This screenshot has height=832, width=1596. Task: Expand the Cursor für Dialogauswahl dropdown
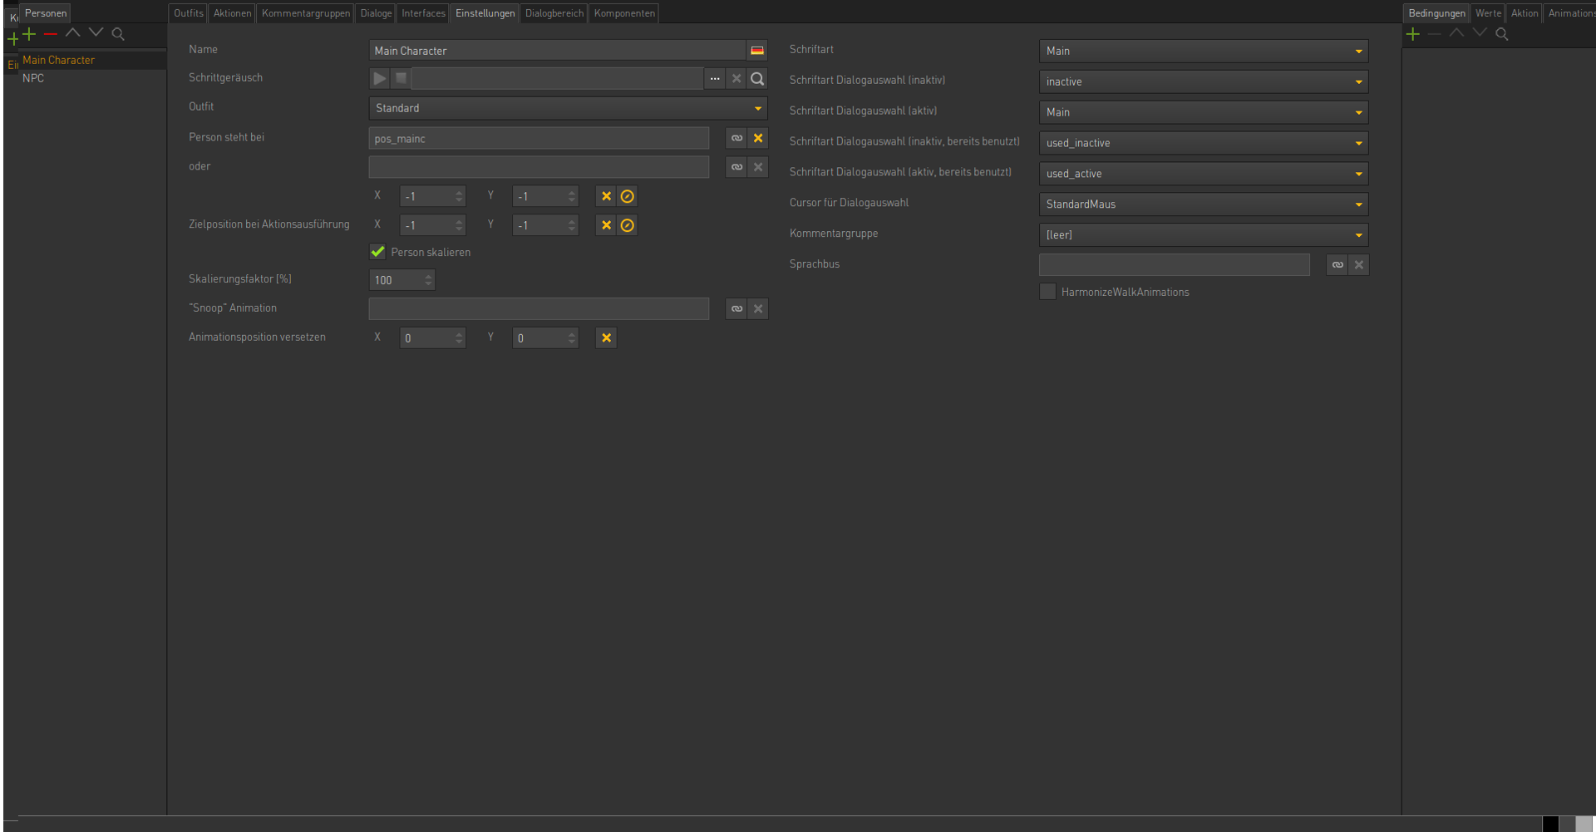pos(1203,204)
